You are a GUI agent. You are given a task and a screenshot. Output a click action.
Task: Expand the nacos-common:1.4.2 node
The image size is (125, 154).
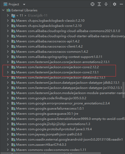8,52
